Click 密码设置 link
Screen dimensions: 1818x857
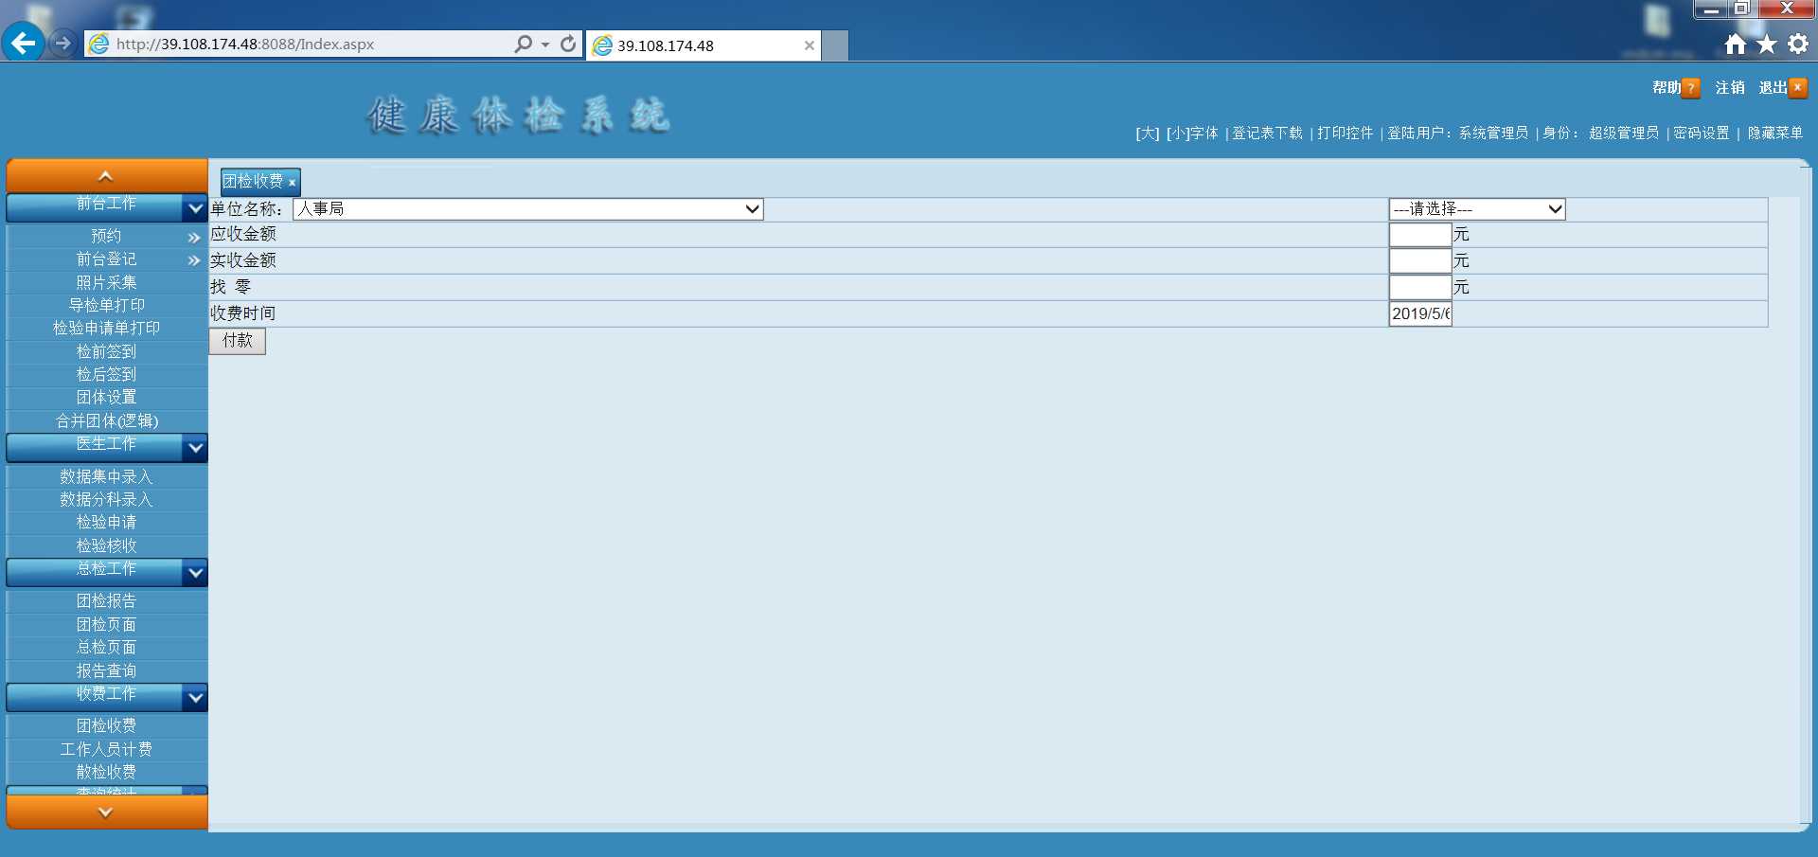[1701, 134]
